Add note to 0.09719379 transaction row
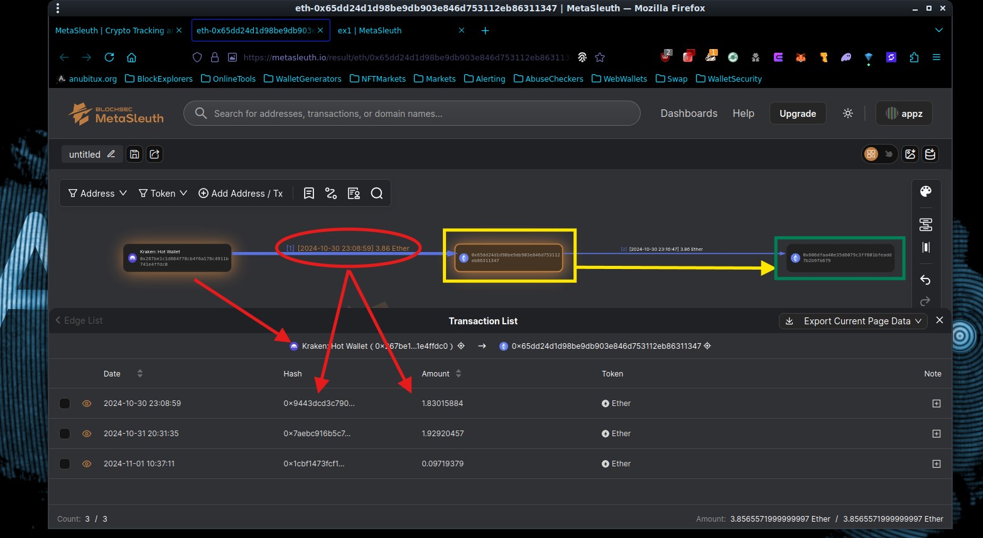Screen dimensions: 983x538 point(937,464)
